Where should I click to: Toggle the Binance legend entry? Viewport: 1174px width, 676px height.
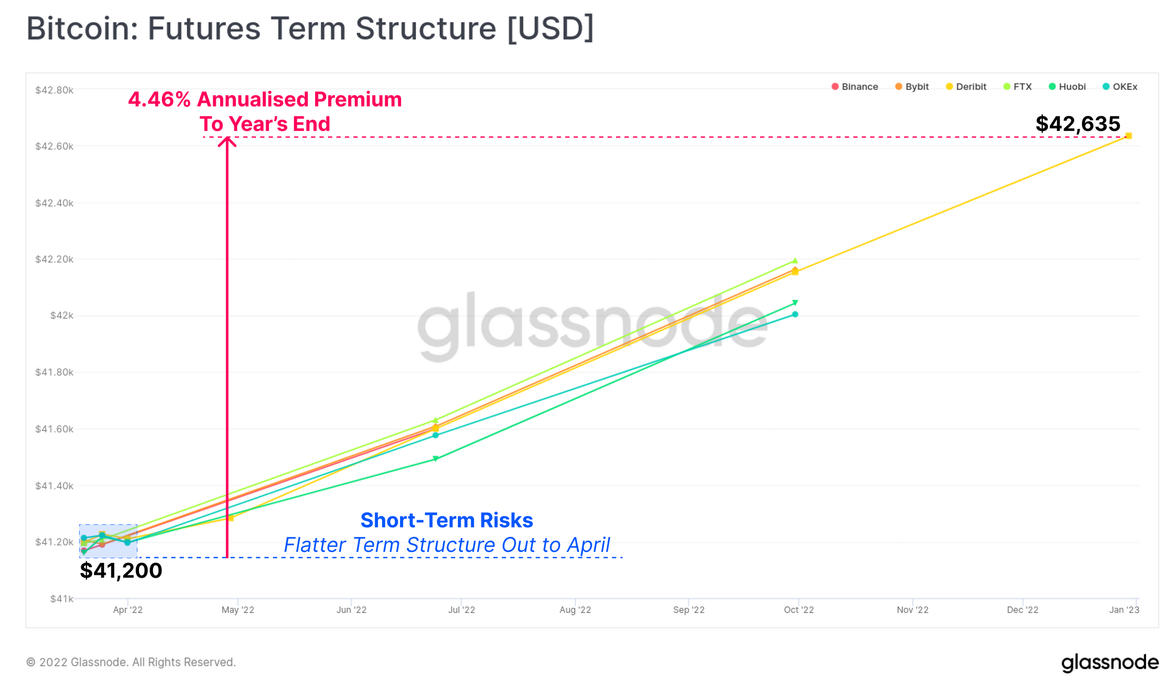(x=855, y=87)
